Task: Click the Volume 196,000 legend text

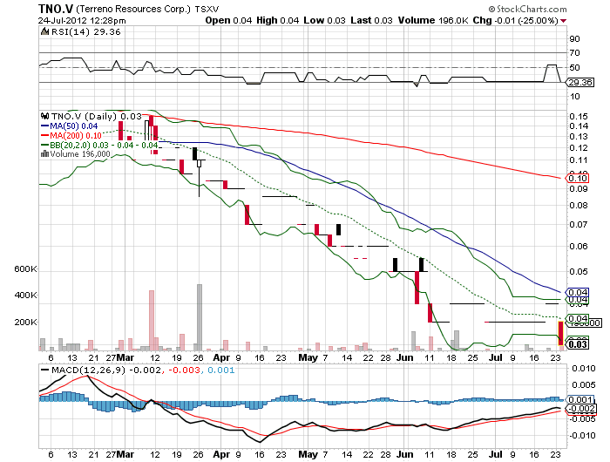Action: tap(80, 154)
